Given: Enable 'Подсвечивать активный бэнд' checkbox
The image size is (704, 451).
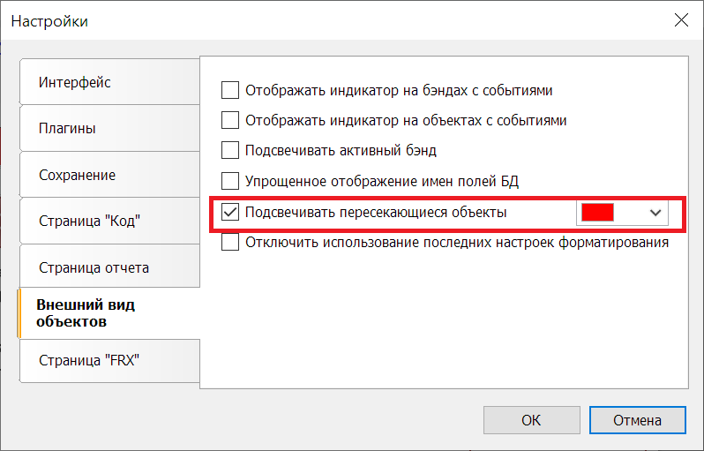Looking at the screenshot, I should (230, 151).
